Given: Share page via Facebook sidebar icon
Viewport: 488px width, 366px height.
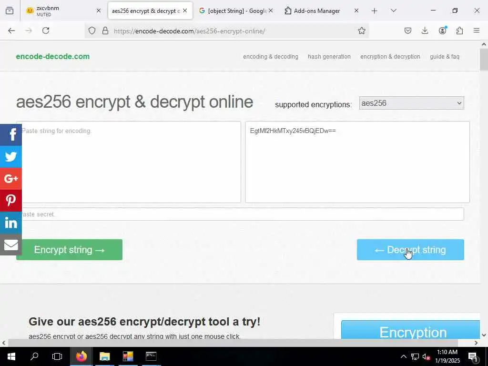Looking at the screenshot, I should tap(11, 135).
